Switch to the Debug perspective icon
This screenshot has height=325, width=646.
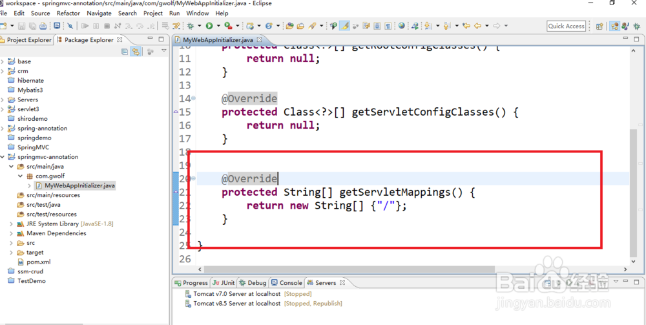pos(636,26)
